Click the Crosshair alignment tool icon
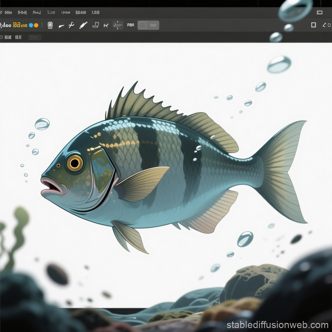 point(117,25)
